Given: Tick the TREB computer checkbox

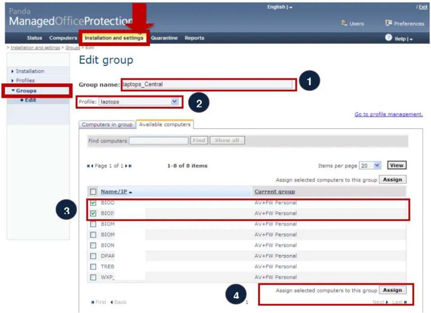Looking at the screenshot, I should (x=94, y=266).
